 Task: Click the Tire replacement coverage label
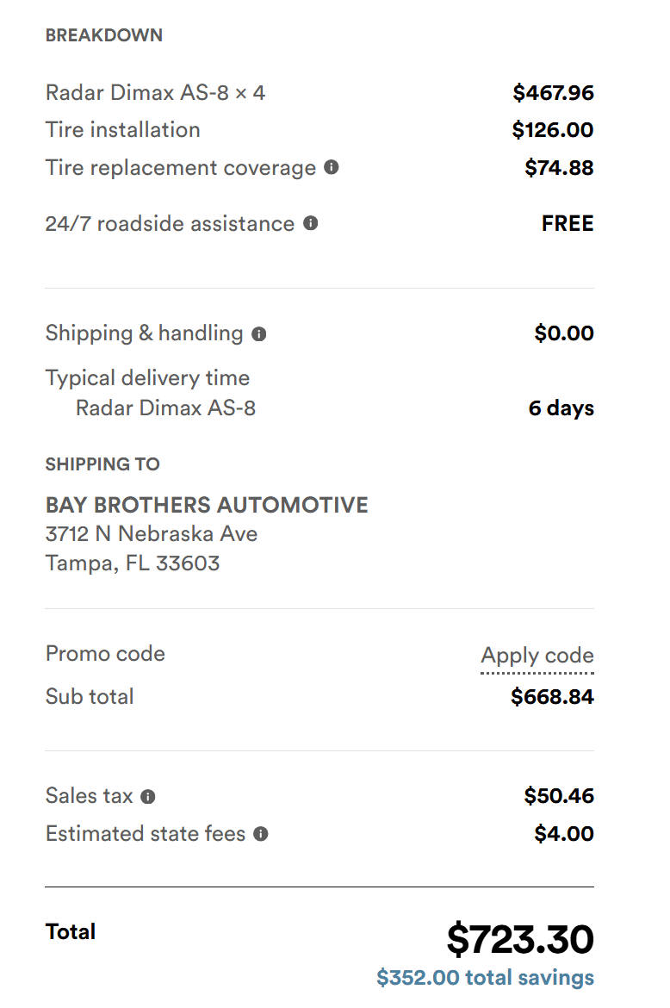point(181,168)
